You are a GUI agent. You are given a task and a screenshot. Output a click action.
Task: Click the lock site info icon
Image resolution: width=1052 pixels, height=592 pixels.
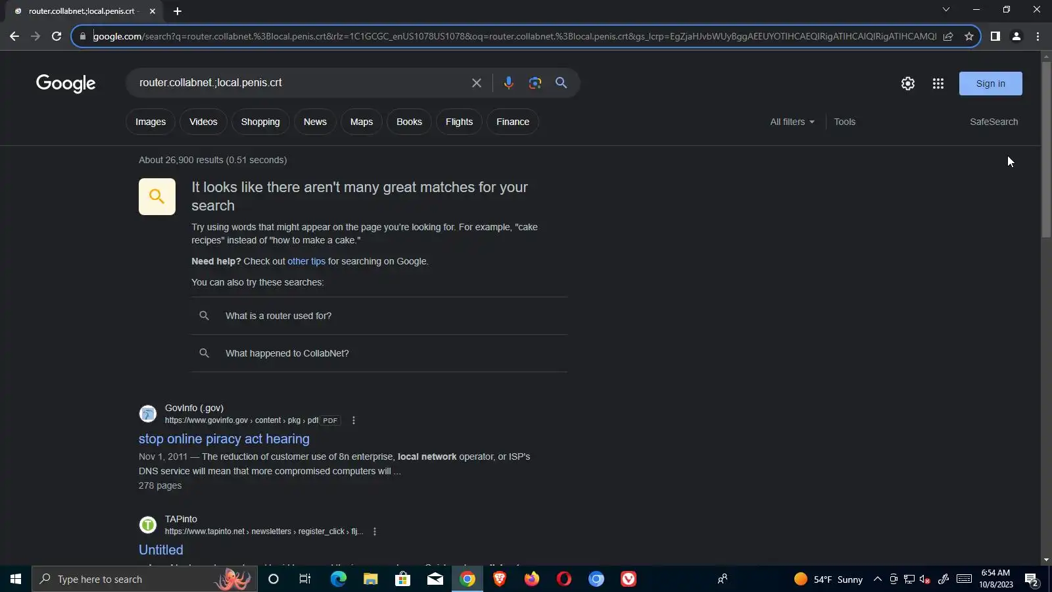(x=82, y=36)
